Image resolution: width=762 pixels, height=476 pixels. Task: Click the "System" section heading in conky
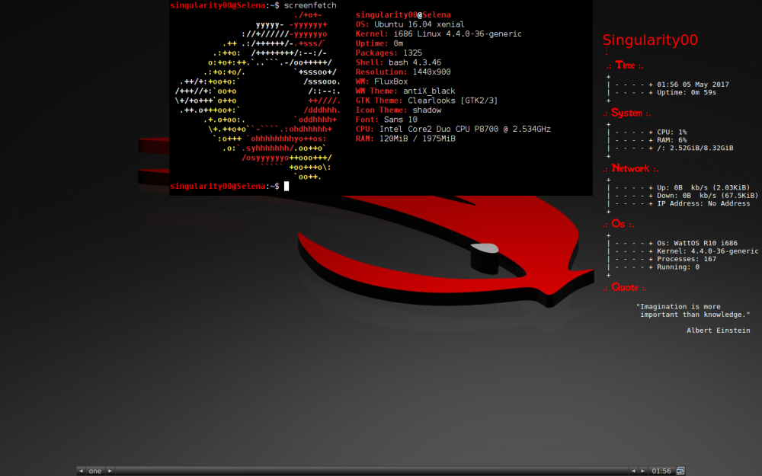[x=627, y=113]
